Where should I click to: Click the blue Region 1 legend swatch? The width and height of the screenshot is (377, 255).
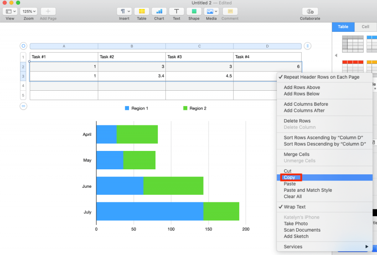click(127, 108)
